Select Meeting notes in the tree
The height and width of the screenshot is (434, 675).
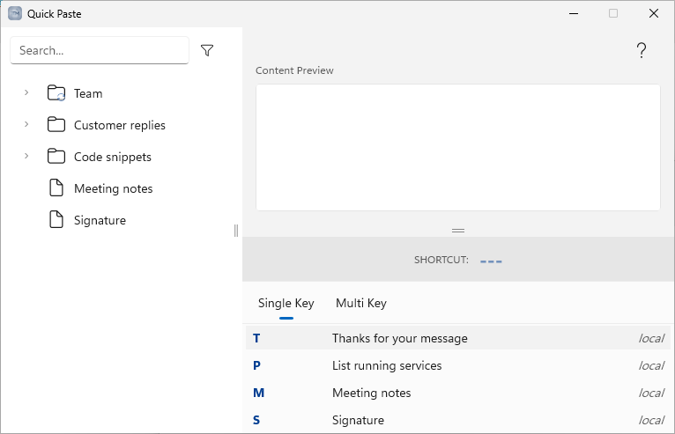[113, 188]
